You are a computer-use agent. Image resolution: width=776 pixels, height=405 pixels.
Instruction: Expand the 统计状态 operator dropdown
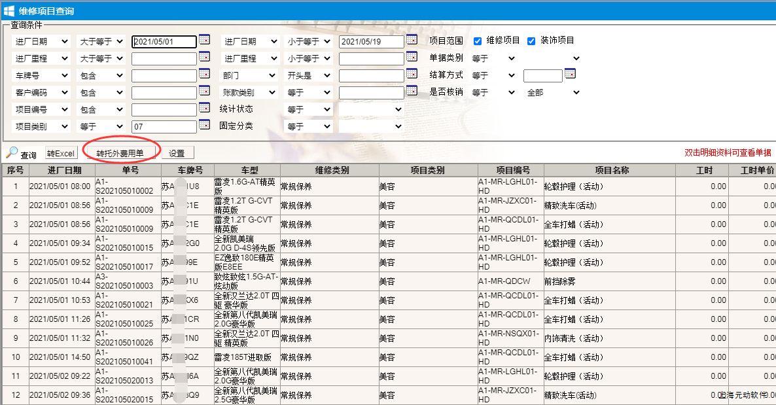click(309, 109)
